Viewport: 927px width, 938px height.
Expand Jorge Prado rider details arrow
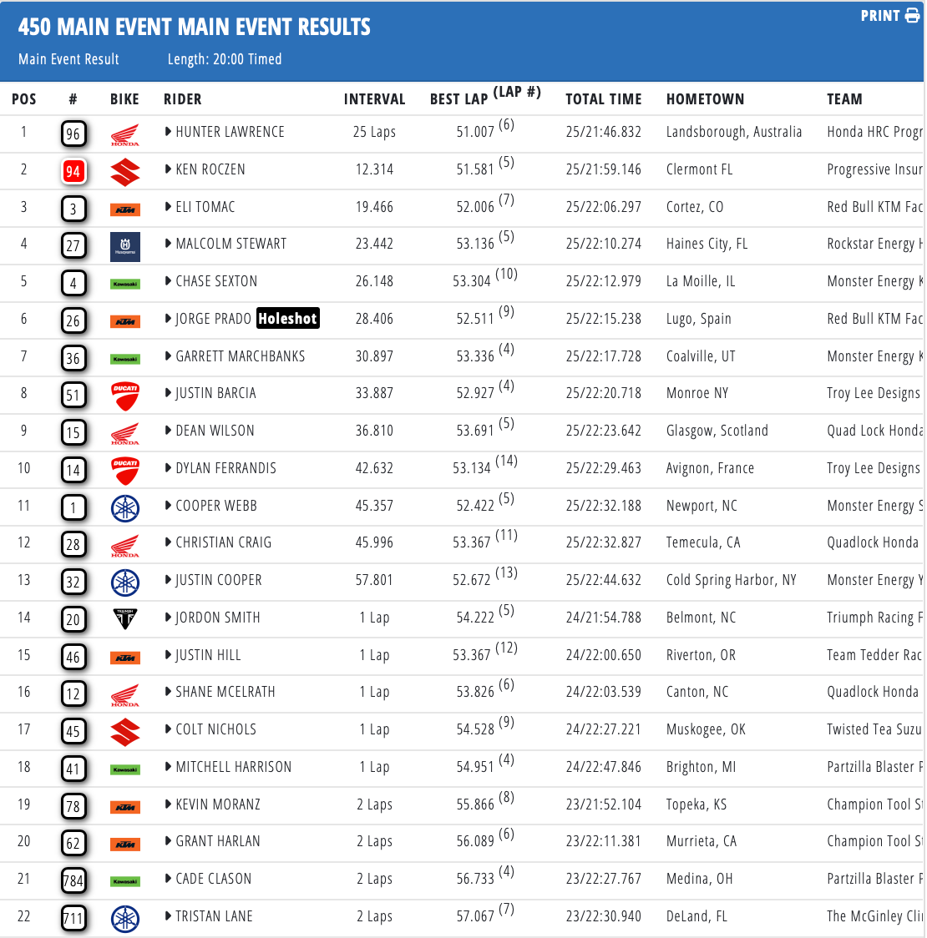168,319
